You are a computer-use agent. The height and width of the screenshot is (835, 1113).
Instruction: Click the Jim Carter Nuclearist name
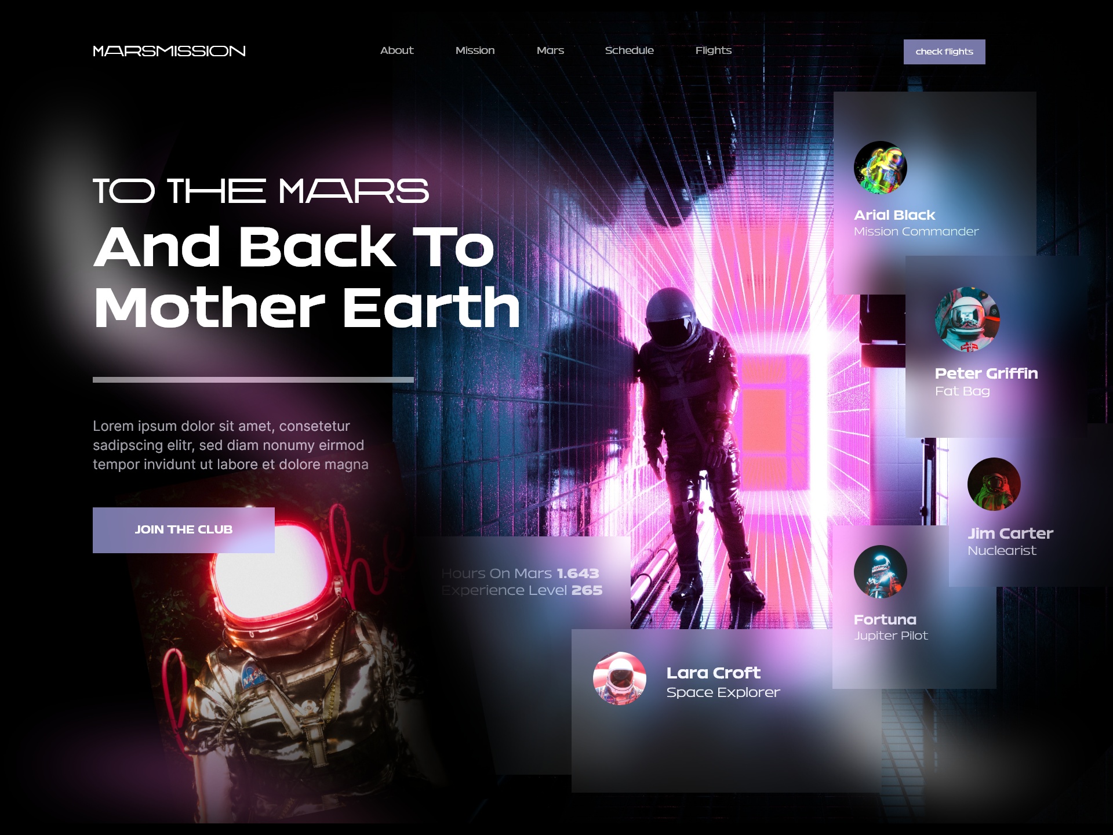click(1010, 533)
